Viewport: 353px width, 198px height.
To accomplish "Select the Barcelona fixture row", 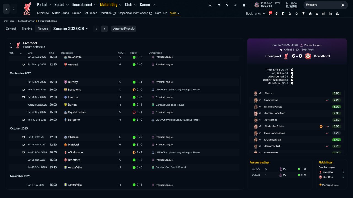I will click(124, 90).
